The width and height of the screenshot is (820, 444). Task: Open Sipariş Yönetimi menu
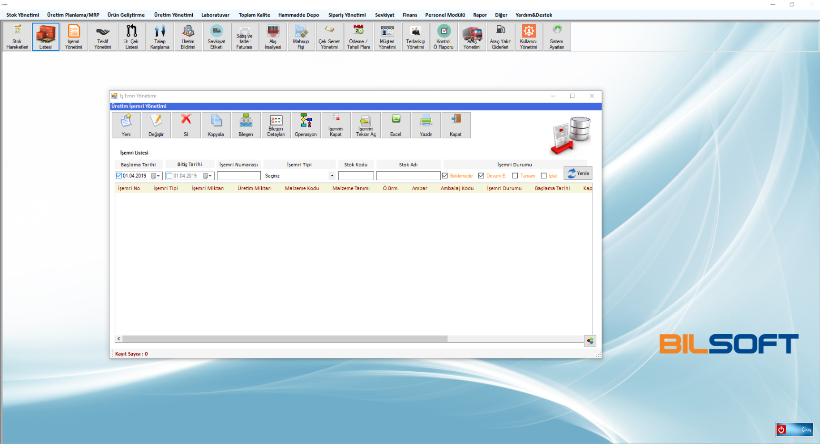coord(347,15)
